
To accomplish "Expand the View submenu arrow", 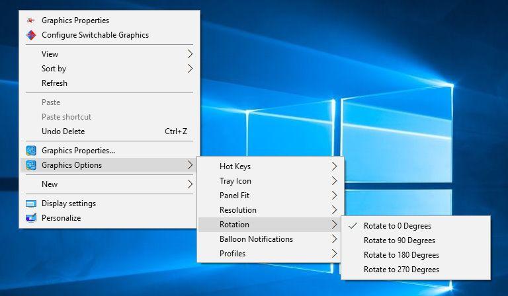I will 190,54.
